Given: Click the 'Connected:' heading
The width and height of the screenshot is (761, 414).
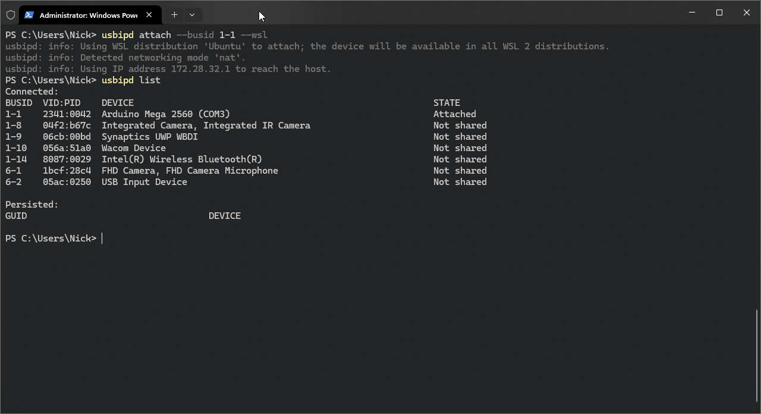Looking at the screenshot, I should tap(32, 92).
